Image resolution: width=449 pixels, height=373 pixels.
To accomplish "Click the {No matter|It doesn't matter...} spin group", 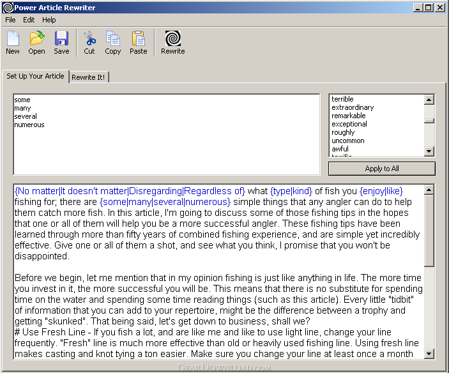I will tap(130, 191).
